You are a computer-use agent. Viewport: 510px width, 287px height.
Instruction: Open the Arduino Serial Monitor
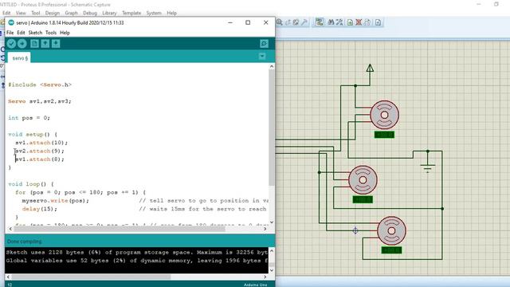pos(264,43)
